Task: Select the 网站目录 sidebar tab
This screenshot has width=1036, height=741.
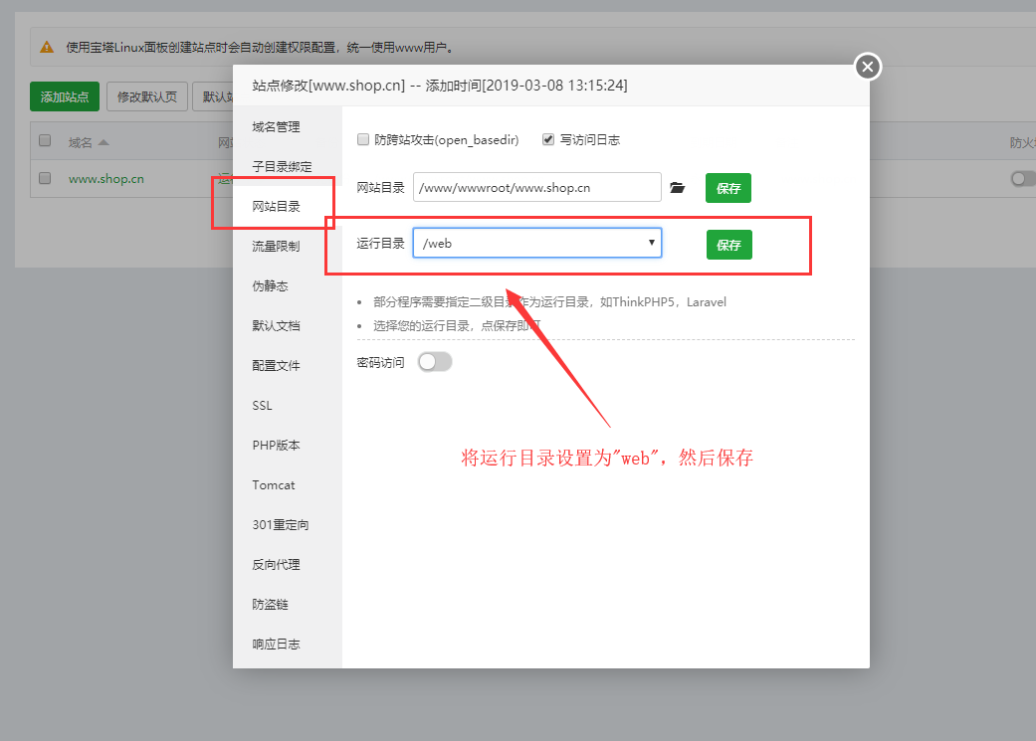Action: pos(276,207)
